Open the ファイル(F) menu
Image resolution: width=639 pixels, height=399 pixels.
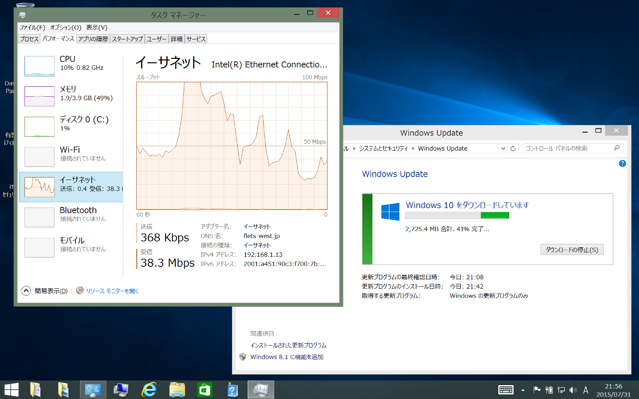(x=32, y=27)
